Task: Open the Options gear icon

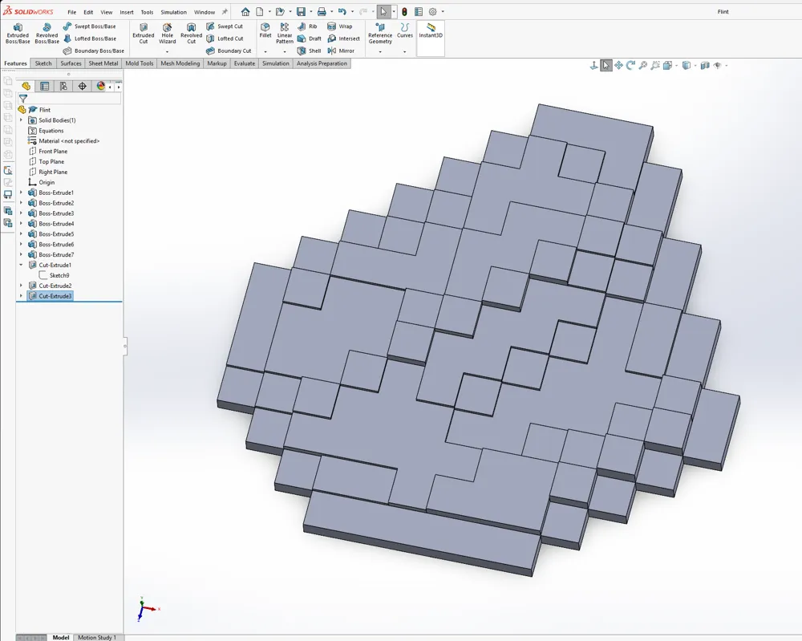Action: click(x=433, y=12)
